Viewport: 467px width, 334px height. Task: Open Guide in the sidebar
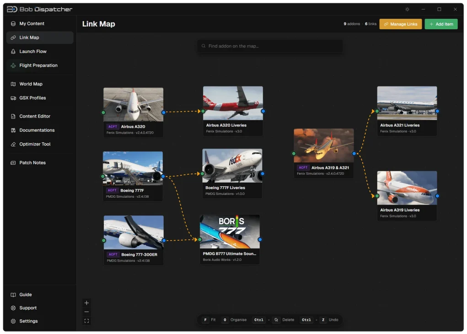pyautogui.click(x=40, y=294)
